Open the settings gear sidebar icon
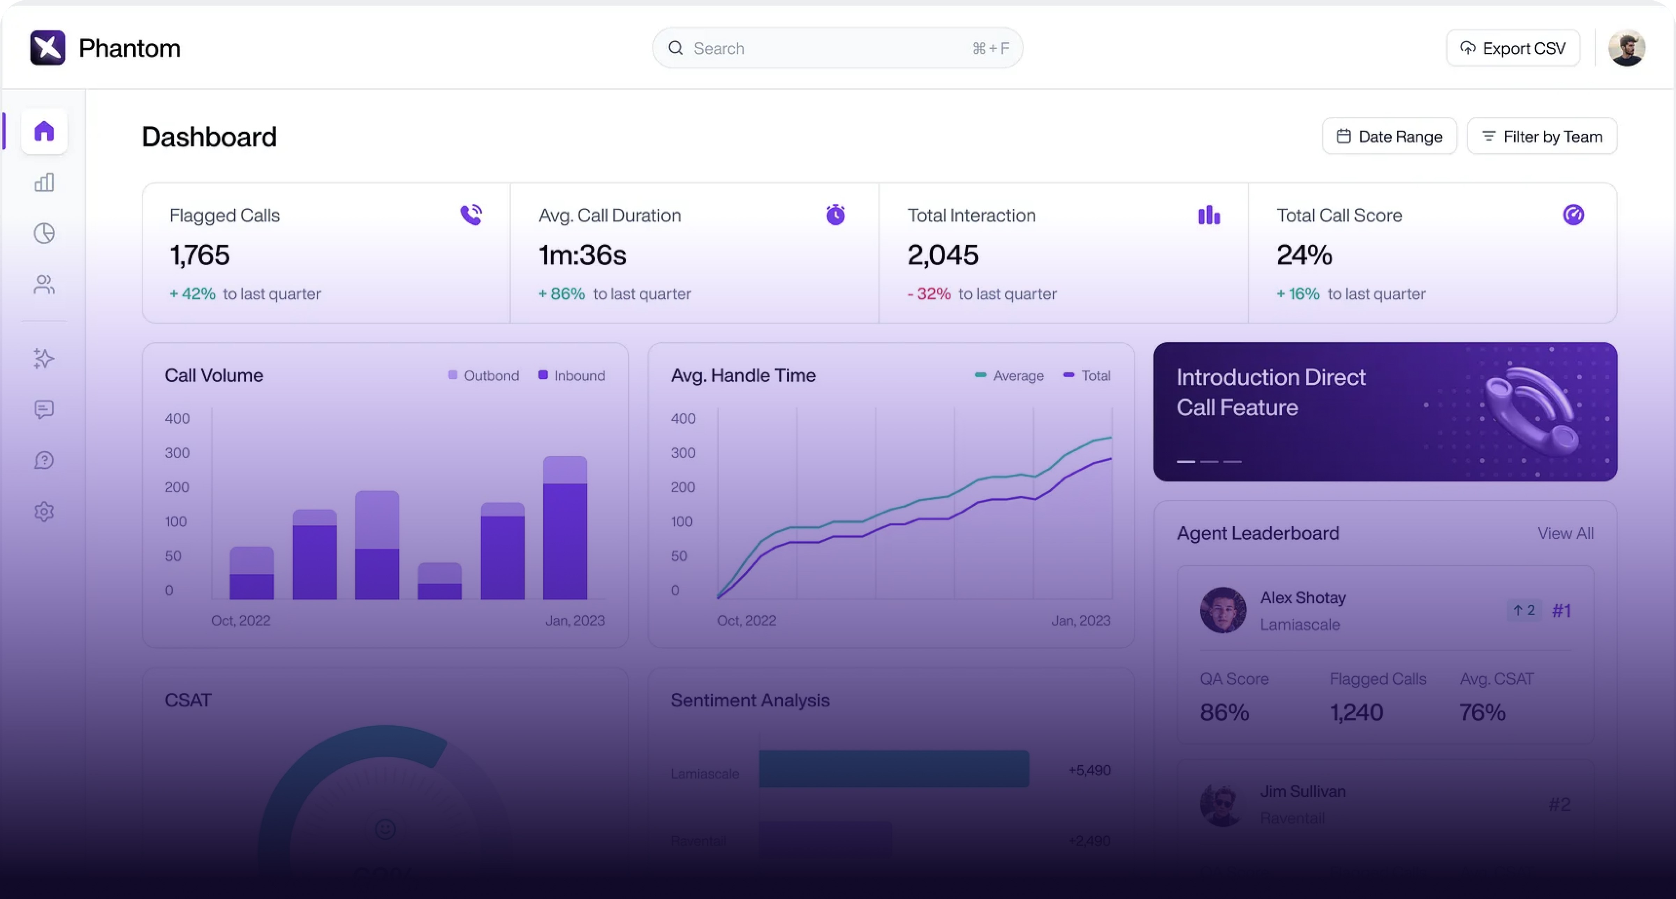 click(x=44, y=511)
